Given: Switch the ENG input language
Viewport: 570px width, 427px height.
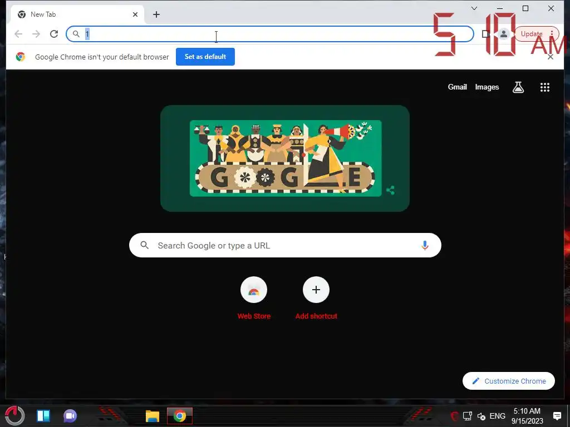Looking at the screenshot, I should pyautogui.click(x=497, y=416).
